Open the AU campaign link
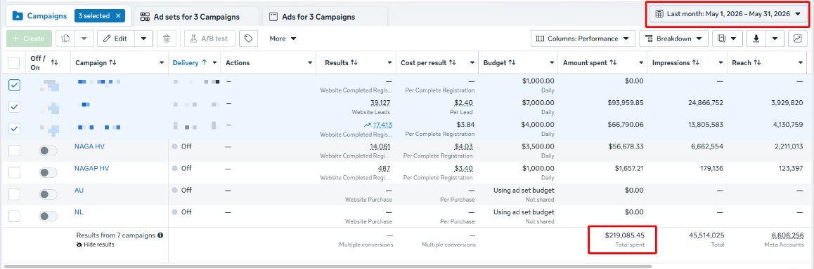Image resolution: width=814 pixels, height=269 pixels. pyautogui.click(x=79, y=190)
